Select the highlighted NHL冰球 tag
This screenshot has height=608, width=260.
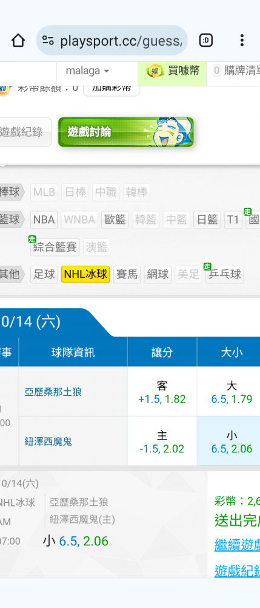coord(85,275)
